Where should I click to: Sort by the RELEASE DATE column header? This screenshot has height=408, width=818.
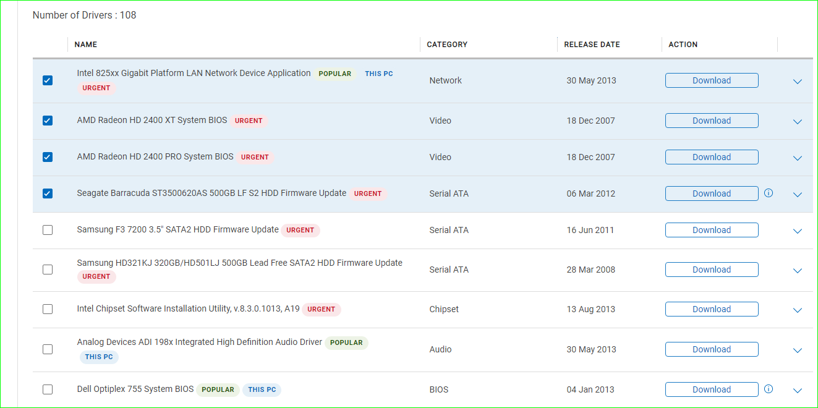[592, 45]
